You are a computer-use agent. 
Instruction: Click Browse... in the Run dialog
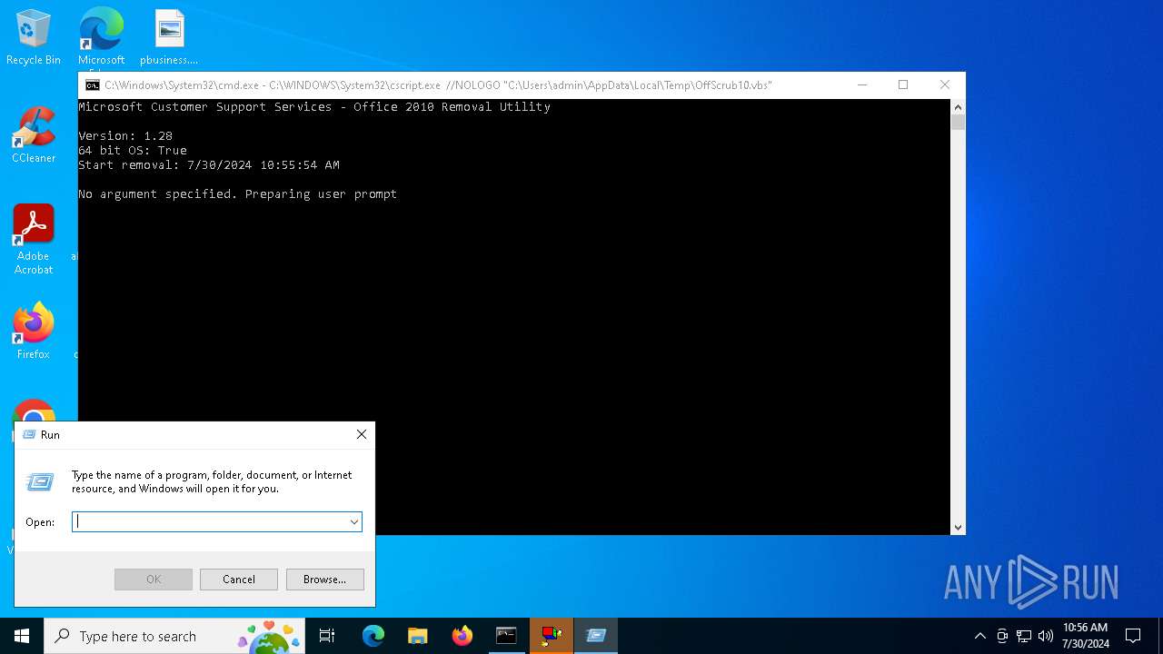coord(324,579)
